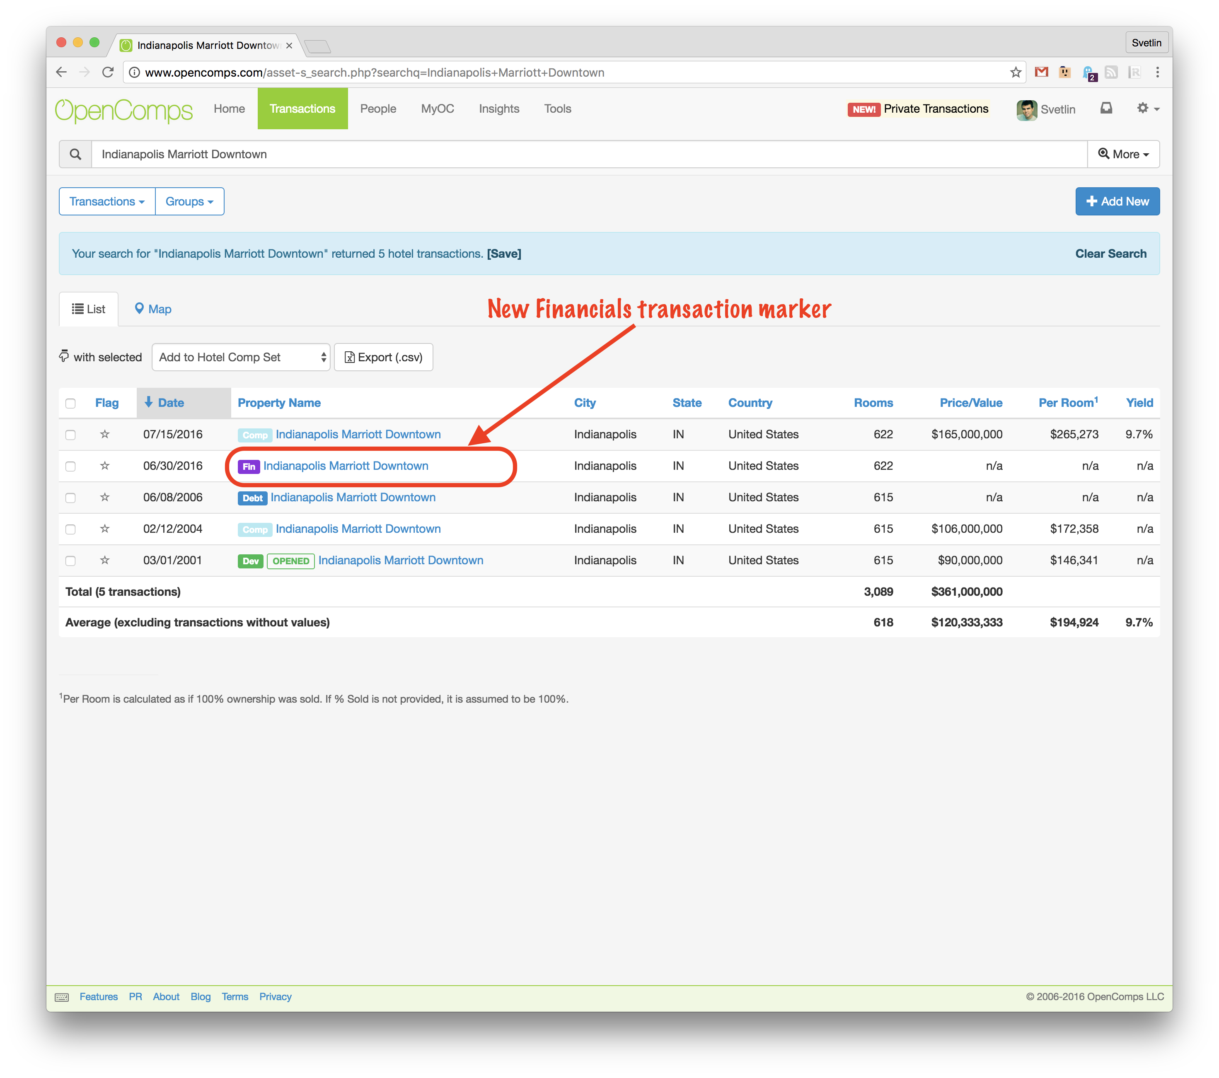The height and width of the screenshot is (1078, 1219).
Task: Click Export (.csv) button
Action: [383, 357]
